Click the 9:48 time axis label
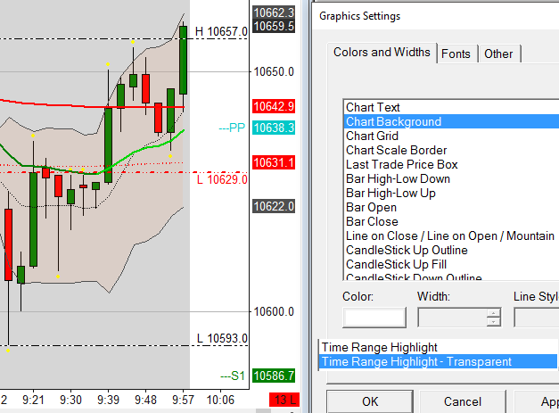Viewport: 559px width, 413px height. coord(145,400)
